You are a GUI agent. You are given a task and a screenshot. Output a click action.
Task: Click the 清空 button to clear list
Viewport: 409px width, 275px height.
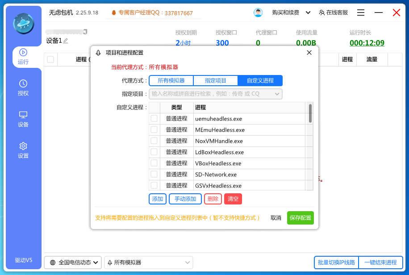coord(233,199)
